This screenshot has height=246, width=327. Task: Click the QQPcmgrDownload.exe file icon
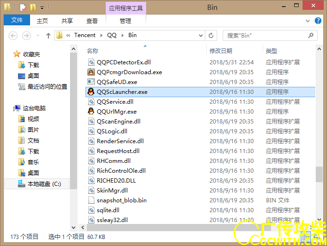[91, 72]
